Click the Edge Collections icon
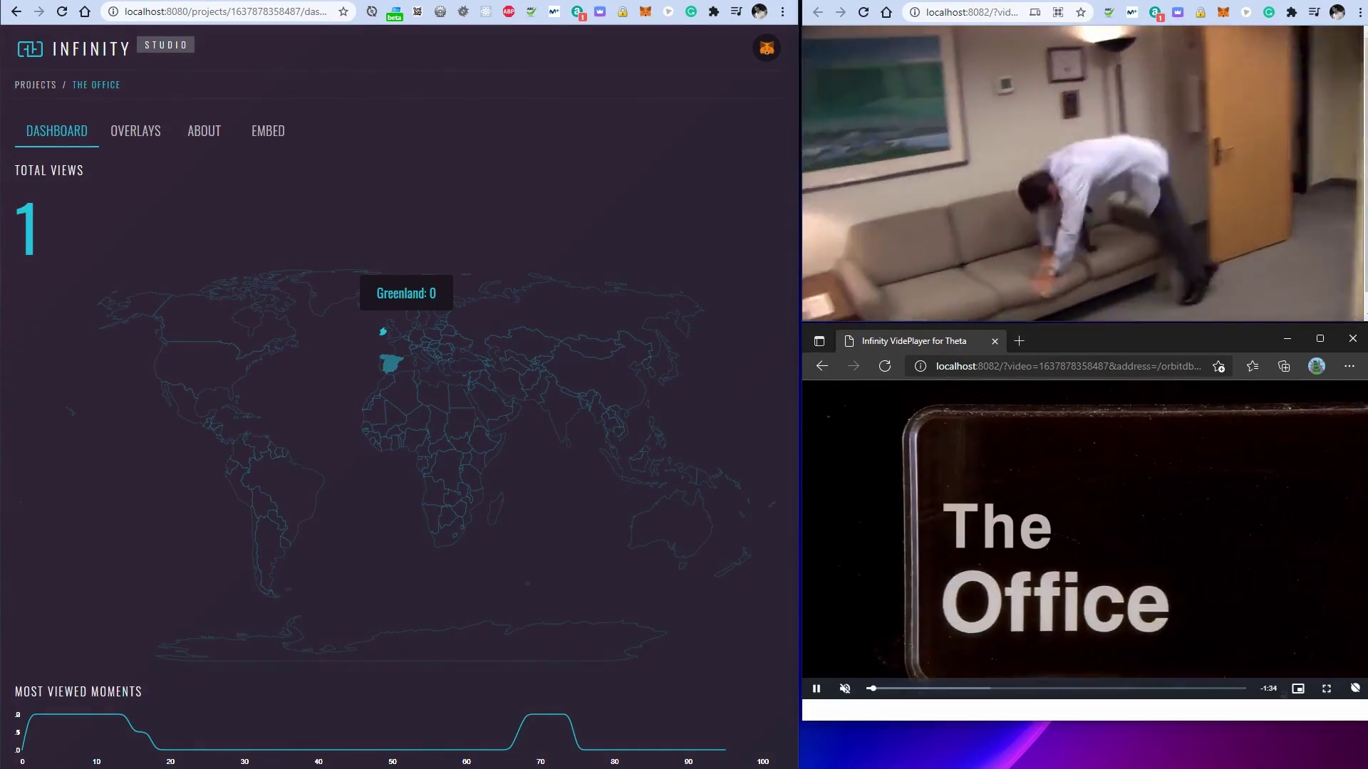 coord(1284,366)
